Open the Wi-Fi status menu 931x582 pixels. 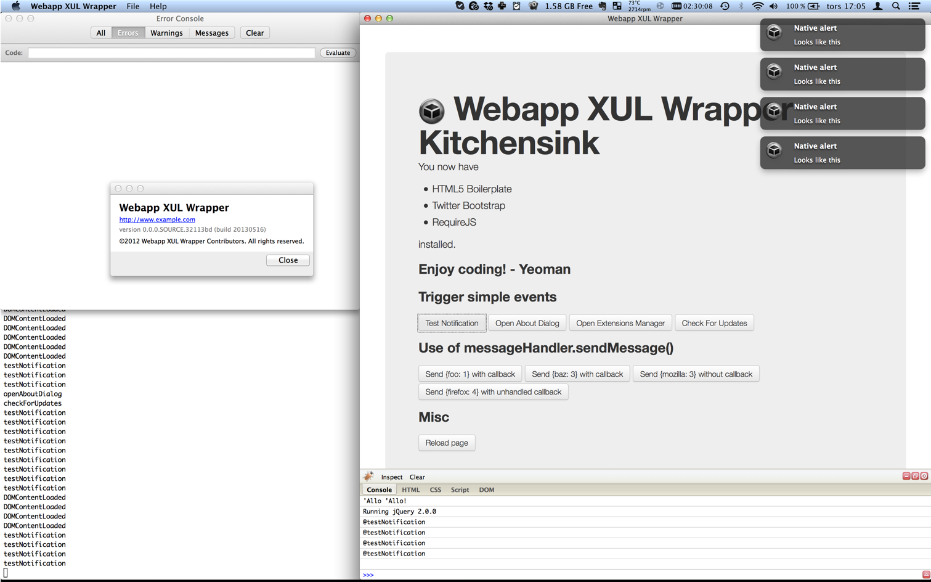[x=758, y=6]
